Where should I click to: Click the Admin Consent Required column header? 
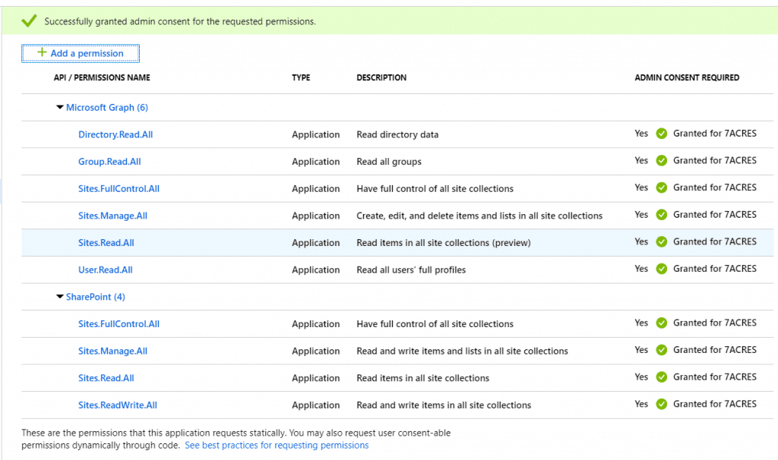coord(687,77)
